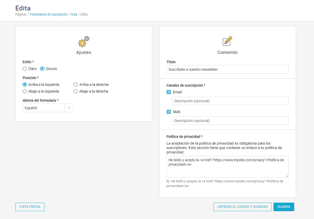Click the Vista Previa button
Screen dimensions: 314x219
(x=30, y=207)
